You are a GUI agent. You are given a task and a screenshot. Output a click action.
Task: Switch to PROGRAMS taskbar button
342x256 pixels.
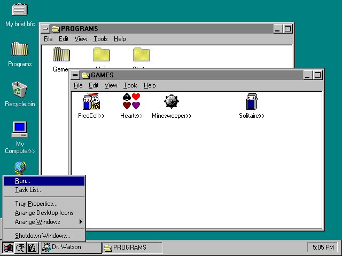click(133, 247)
